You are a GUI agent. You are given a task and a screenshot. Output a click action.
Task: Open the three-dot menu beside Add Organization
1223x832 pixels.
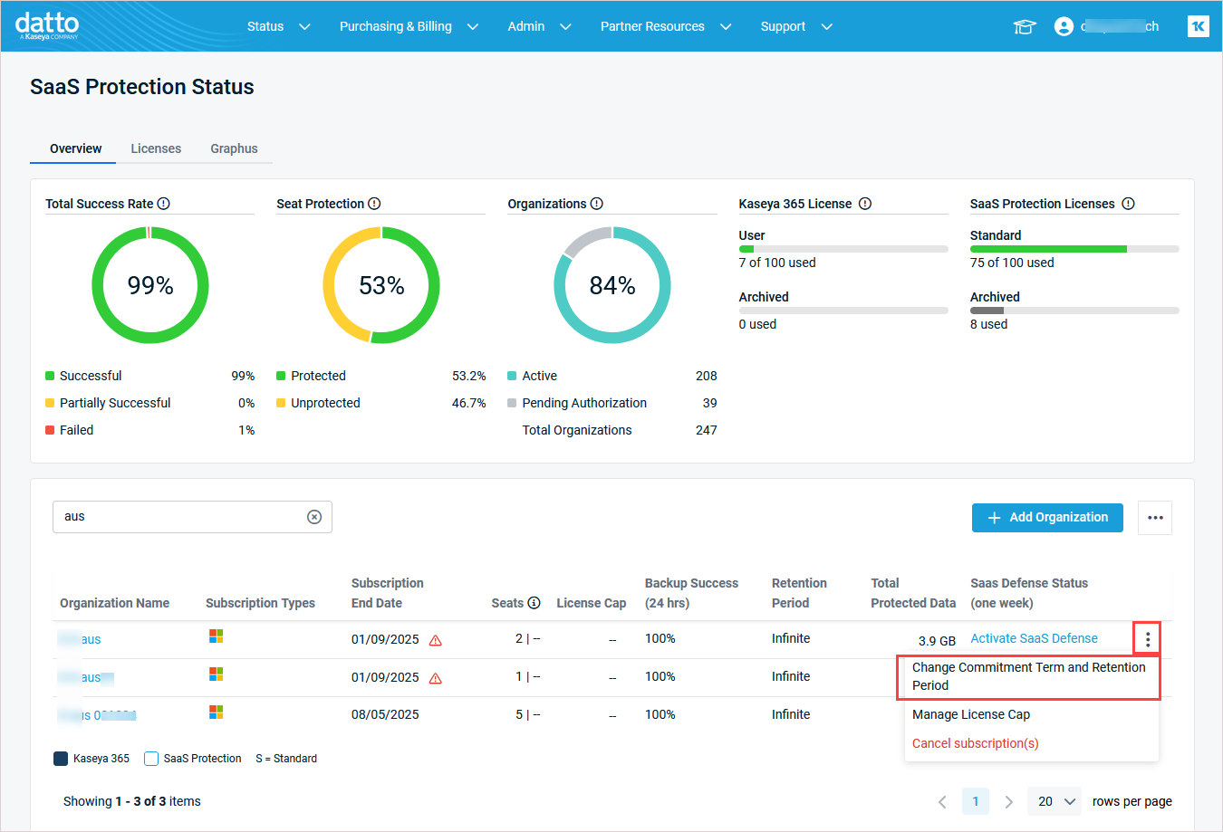pyautogui.click(x=1155, y=518)
